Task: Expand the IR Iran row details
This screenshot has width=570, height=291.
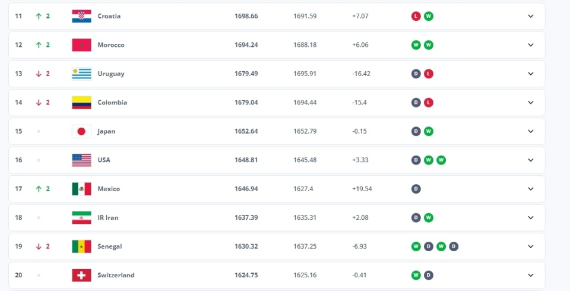Action: (531, 217)
